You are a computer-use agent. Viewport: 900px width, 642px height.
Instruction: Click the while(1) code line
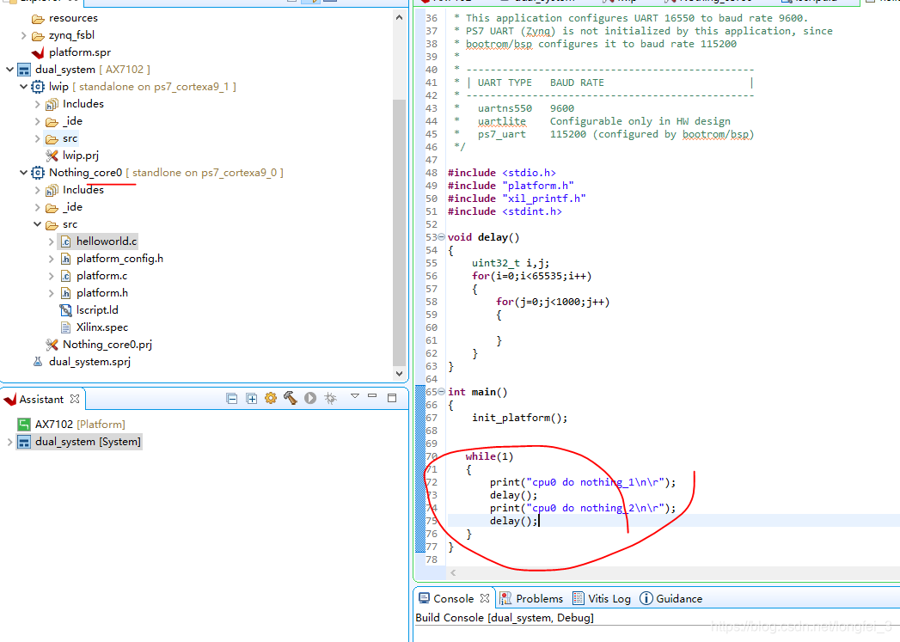489,456
